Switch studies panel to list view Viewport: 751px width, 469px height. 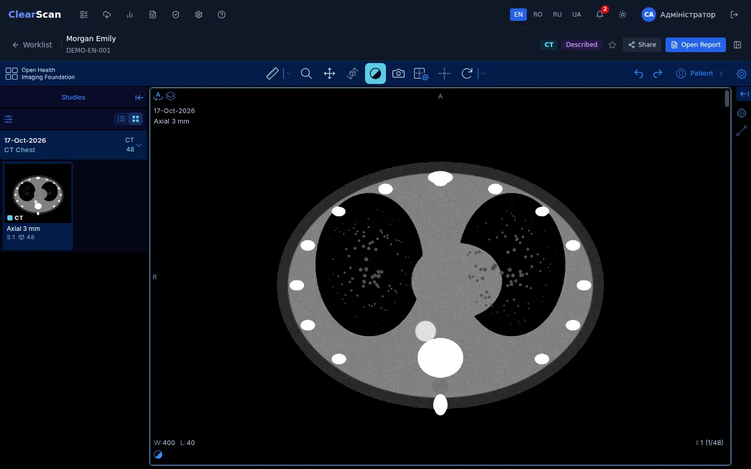click(x=121, y=119)
